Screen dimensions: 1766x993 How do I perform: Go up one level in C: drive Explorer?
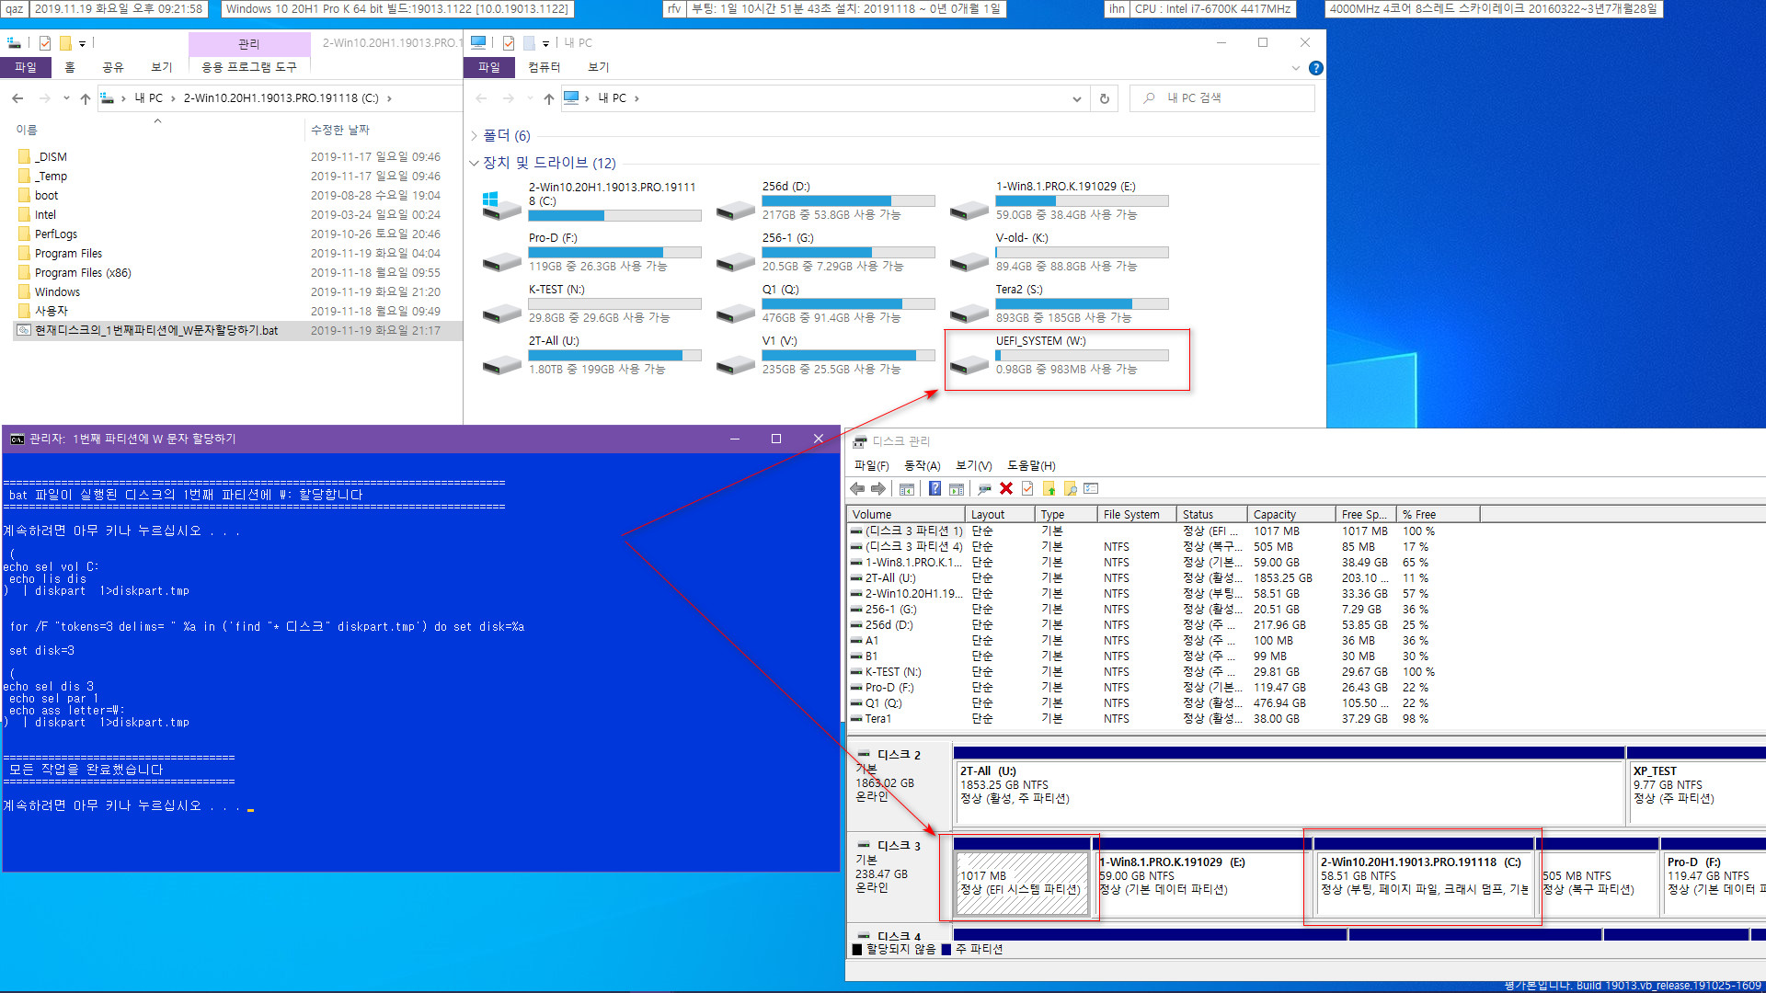point(85,98)
